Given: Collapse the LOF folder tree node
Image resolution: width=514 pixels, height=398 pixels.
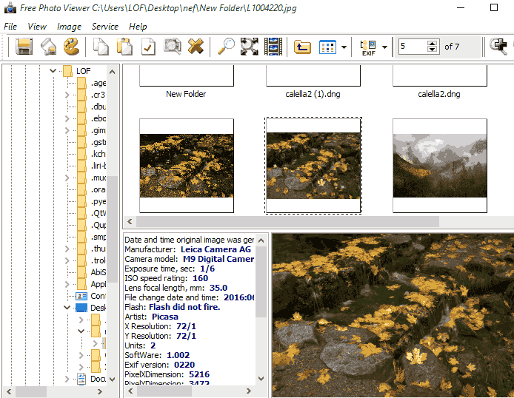Looking at the screenshot, I should tap(53, 71).
